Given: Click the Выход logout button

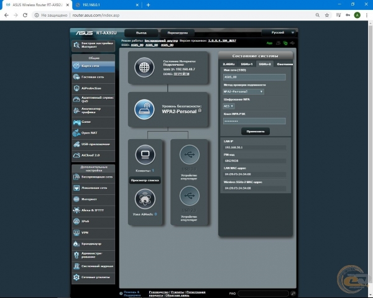Looking at the screenshot, I should click(141, 33).
